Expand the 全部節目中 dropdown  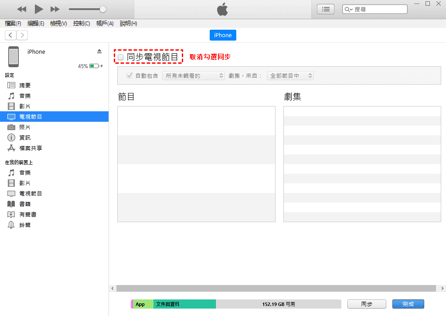[290, 76]
